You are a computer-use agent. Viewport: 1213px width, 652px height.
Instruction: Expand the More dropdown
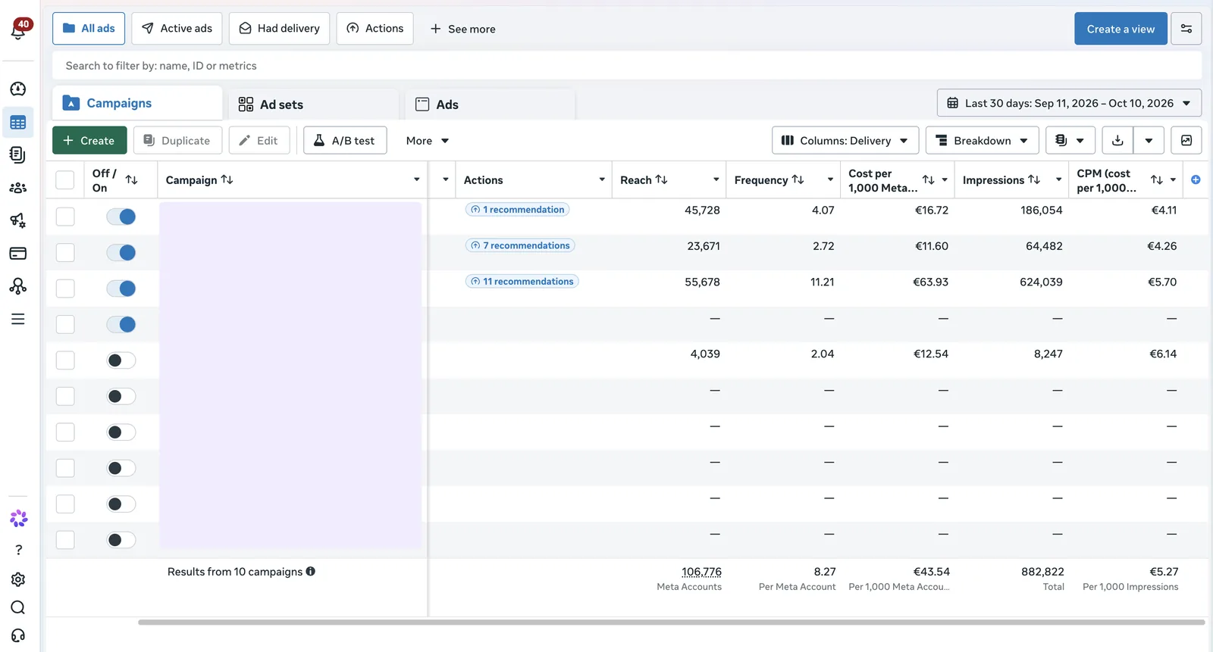(427, 140)
